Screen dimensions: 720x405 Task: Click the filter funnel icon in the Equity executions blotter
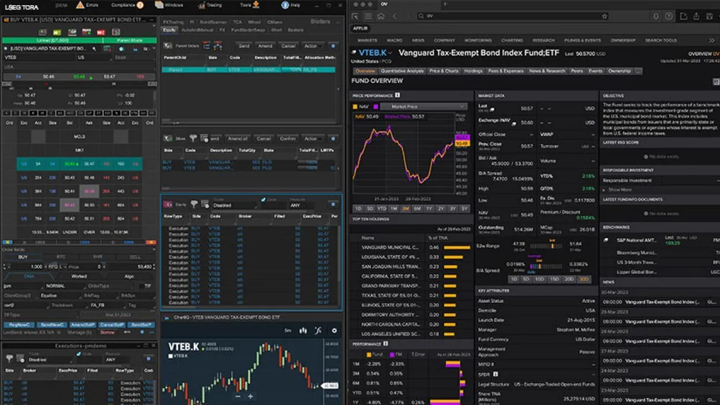[x=194, y=204]
